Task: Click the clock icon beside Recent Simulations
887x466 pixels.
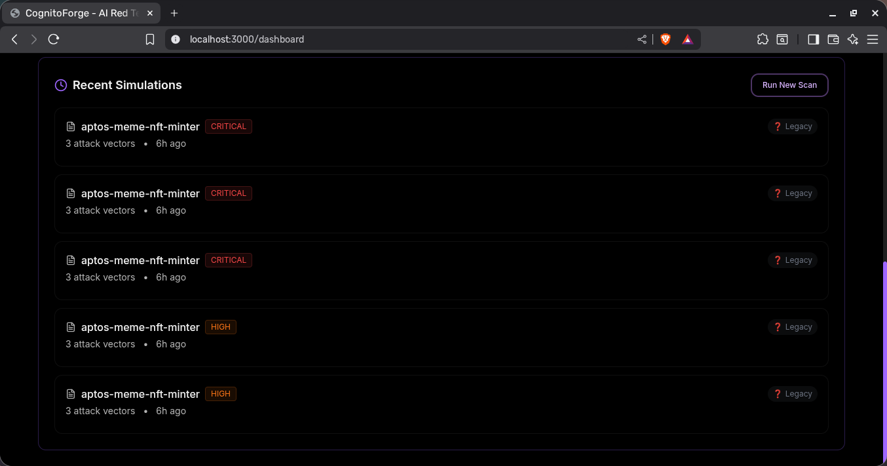Action: (x=61, y=85)
